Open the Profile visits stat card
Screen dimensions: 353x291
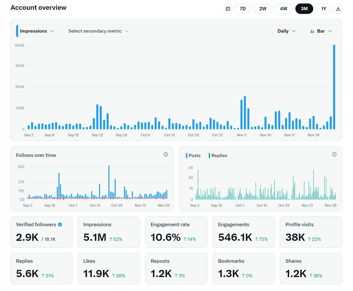click(311, 232)
